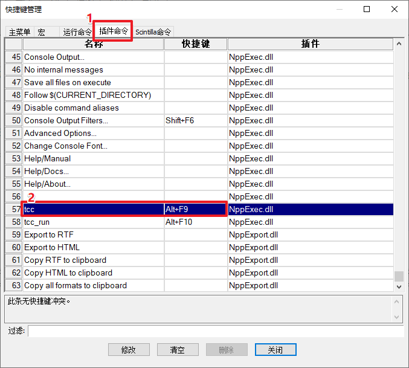Click the list scroll-up arrow
Screen dimensions: 409x368
point(399,44)
